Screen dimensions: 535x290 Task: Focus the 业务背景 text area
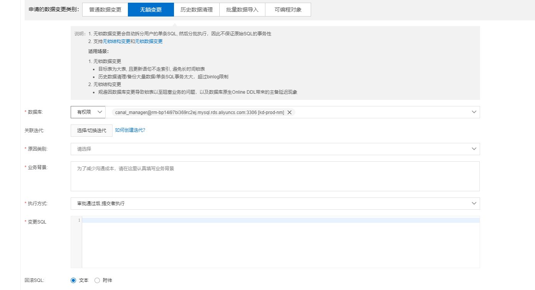pyautogui.click(x=275, y=176)
